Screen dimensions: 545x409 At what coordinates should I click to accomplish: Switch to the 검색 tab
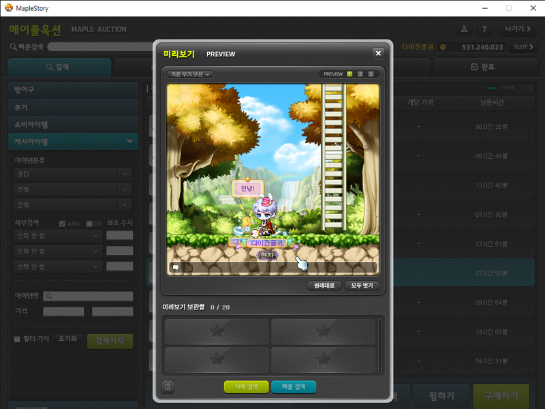(59, 67)
